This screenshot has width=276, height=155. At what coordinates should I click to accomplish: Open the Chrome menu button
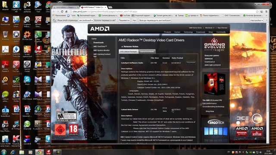(x=267, y=12)
